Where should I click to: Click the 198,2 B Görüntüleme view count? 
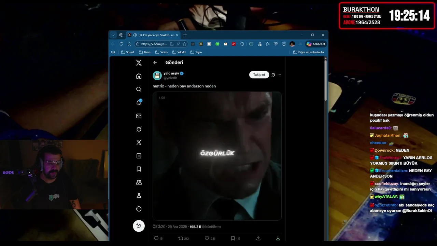[x=206, y=227]
